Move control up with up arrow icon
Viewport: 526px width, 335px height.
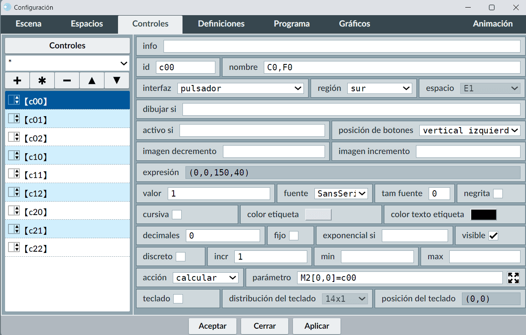coord(92,80)
